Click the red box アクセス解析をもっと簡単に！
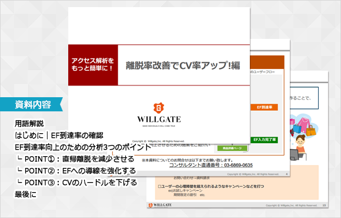 pyautogui.click(x=93, y=65)
